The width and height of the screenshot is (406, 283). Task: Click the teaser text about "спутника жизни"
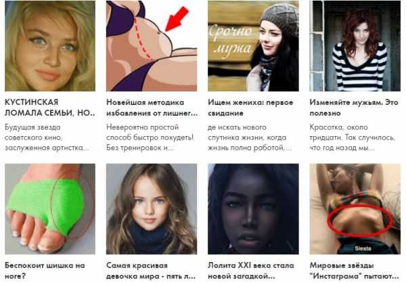tap(250, 137)
